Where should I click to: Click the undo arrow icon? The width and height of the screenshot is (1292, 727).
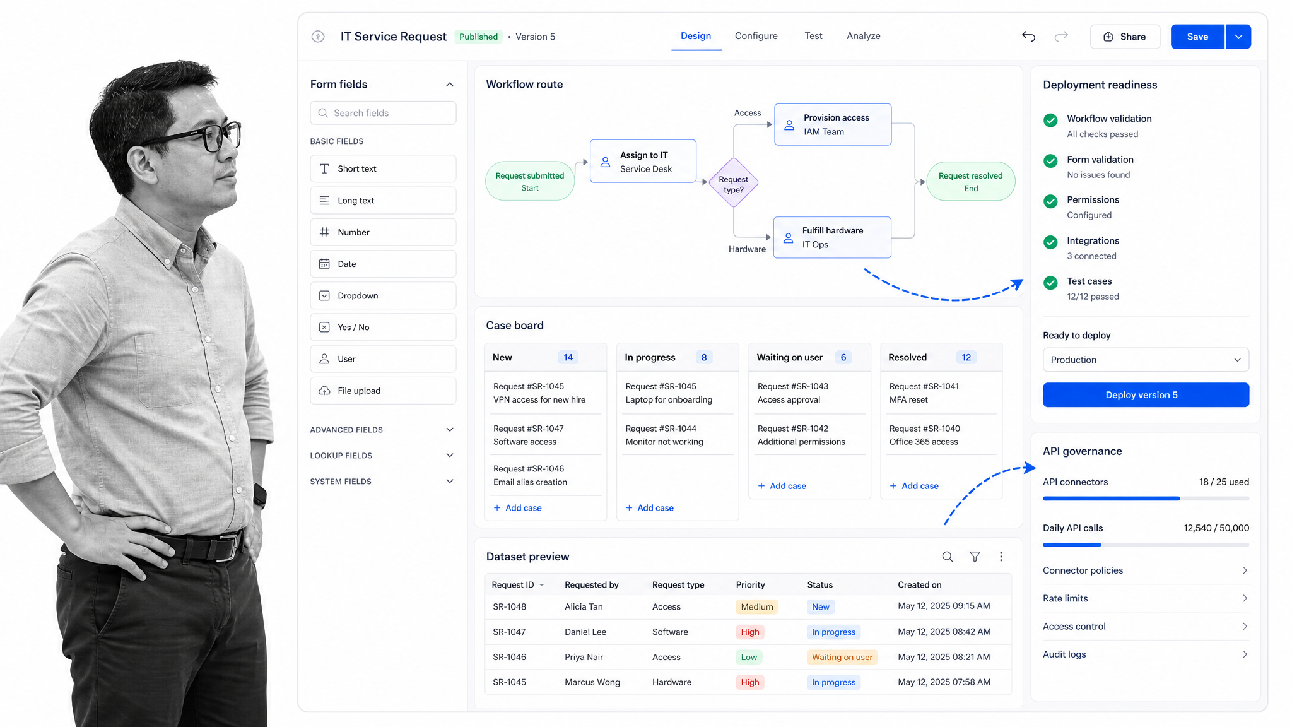tap(1028, 37)
